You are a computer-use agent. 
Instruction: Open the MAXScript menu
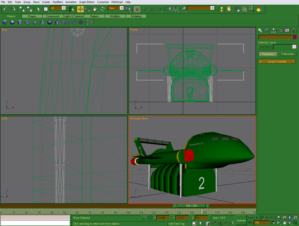pos(117,2)
